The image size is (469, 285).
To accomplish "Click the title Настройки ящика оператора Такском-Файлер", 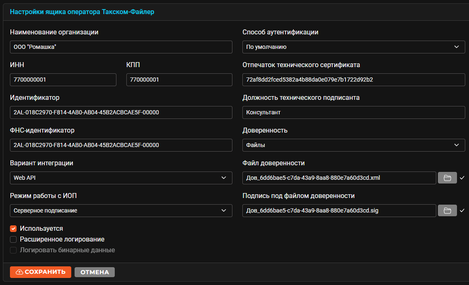I will (x=82, y=12).
